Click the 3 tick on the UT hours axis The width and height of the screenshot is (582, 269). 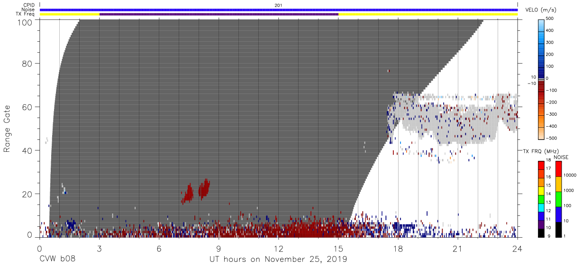point(100,249)
